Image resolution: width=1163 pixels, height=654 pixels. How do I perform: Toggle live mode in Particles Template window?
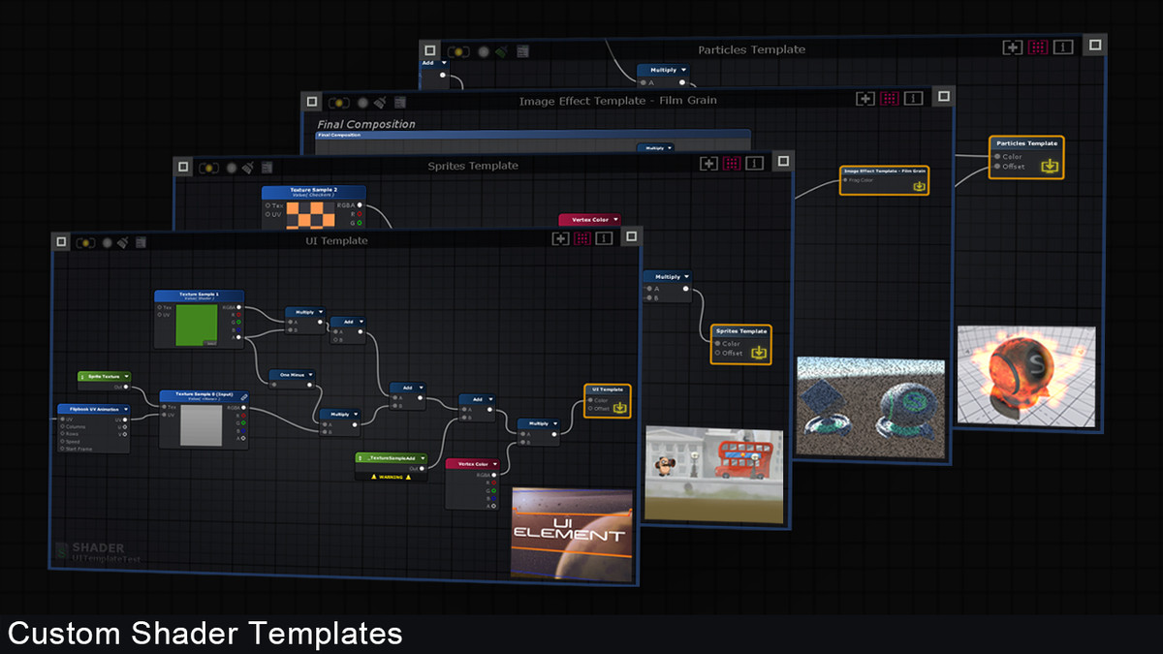(459, 51)
